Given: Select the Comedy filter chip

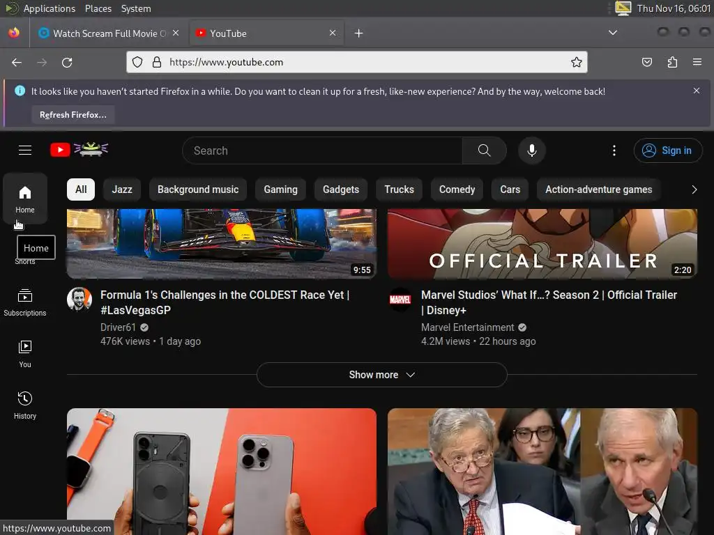Looking at the screenshot, I should tap(457, 189).
